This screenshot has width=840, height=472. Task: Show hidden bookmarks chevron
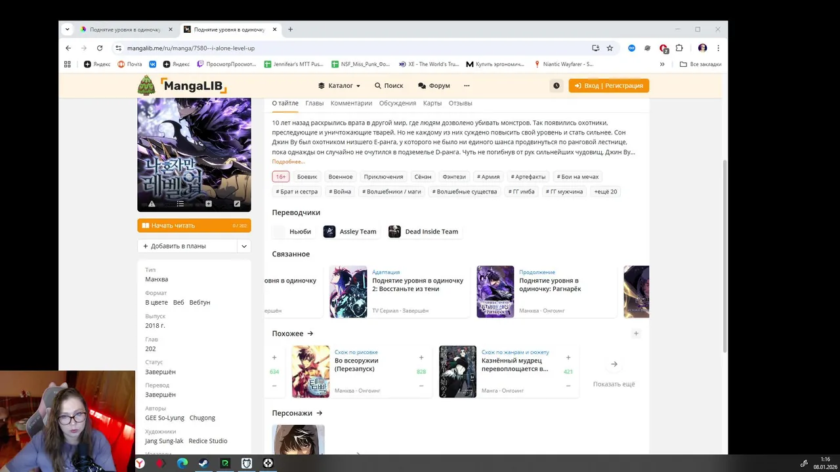[x=662, y=64]
